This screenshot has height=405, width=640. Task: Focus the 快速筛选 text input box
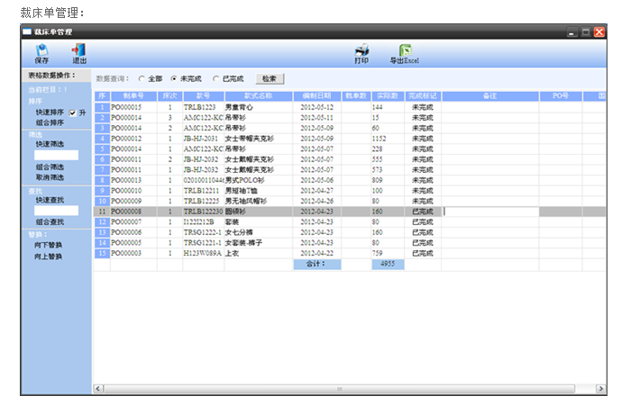[56, 155]
